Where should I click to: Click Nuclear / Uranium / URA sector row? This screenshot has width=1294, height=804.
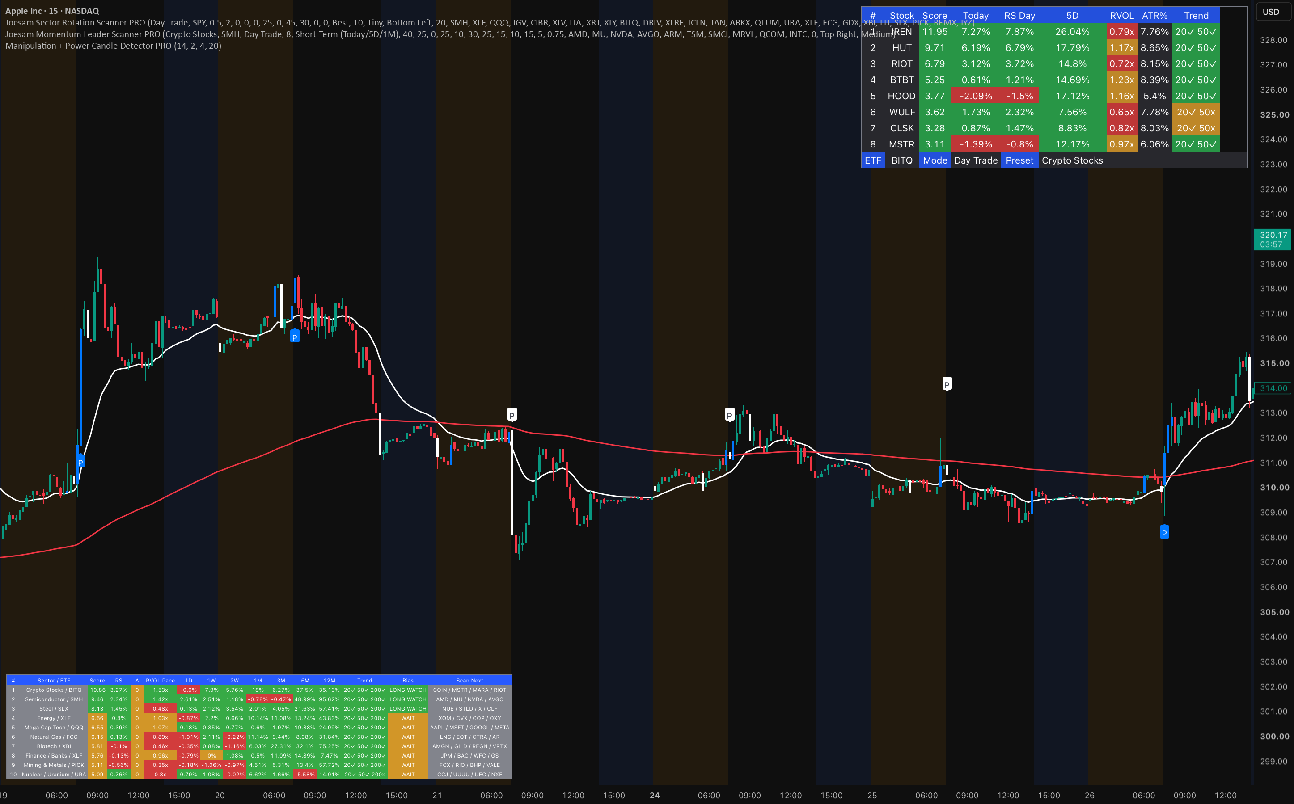[259, 774]
